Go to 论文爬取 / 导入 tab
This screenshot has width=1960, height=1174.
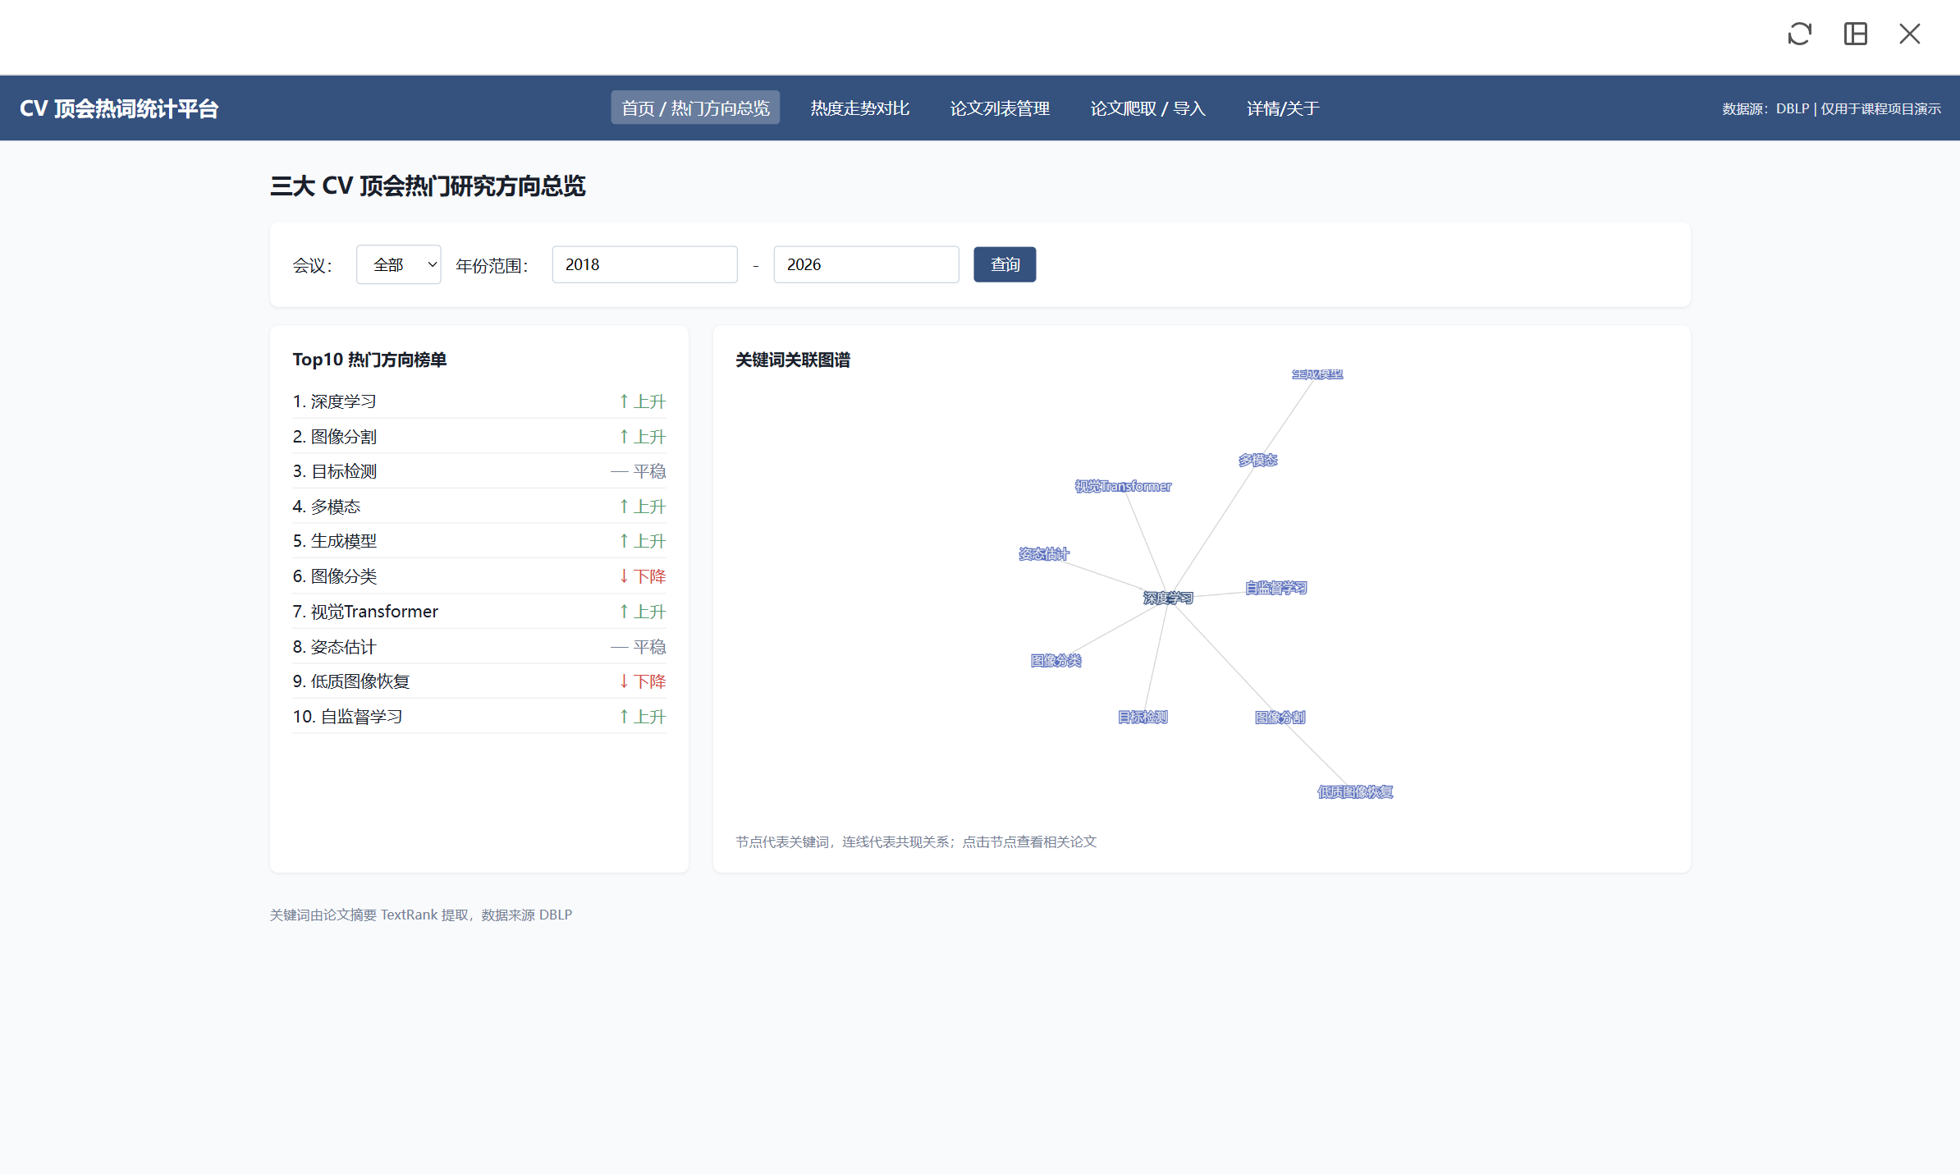pos(1147,108)
